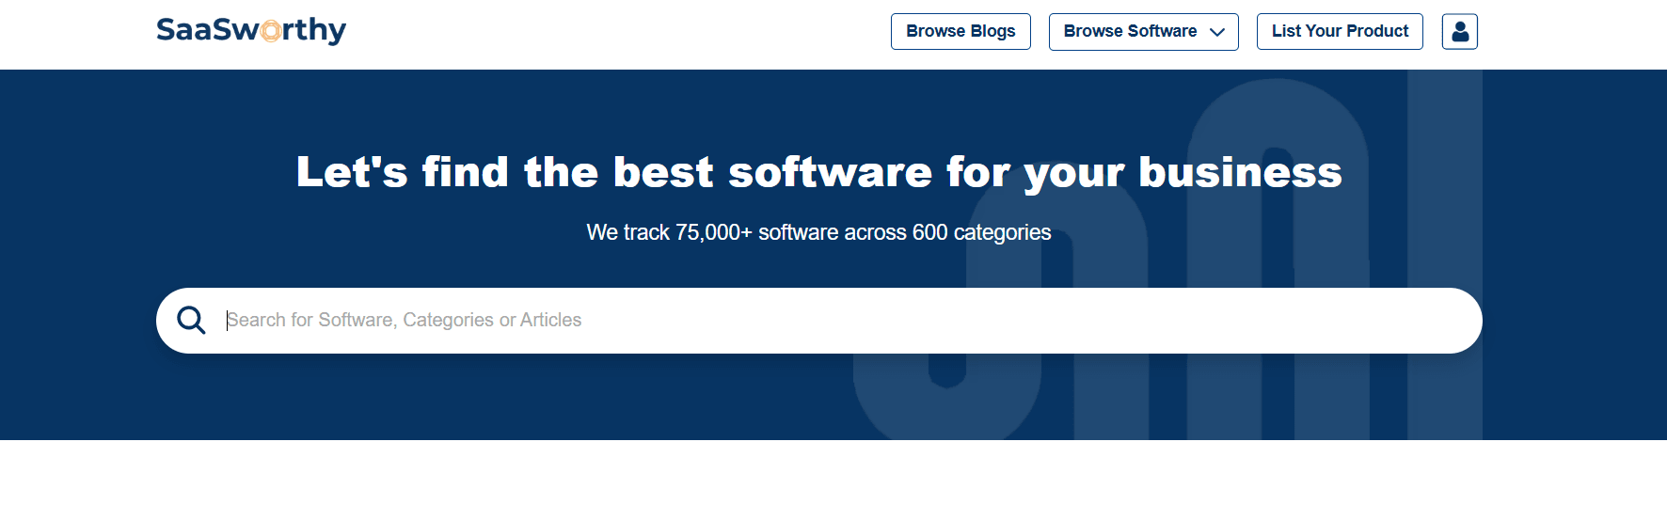Viewport: 1667px width, 505px height.
Task: Click the "Blogs" word in Browse Blogs
Action: (992, 31)
